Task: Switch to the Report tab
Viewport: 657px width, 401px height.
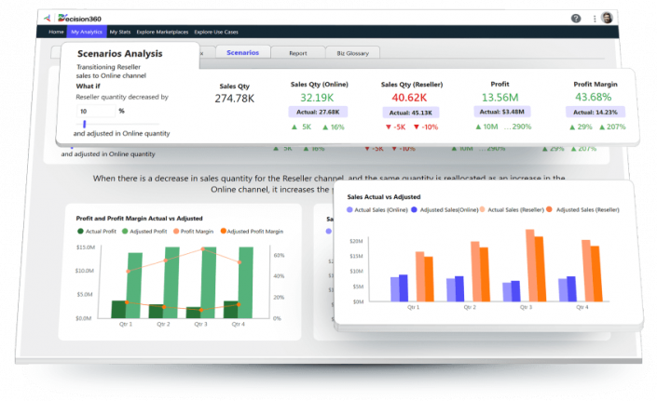Action: (x=297, y=53)
